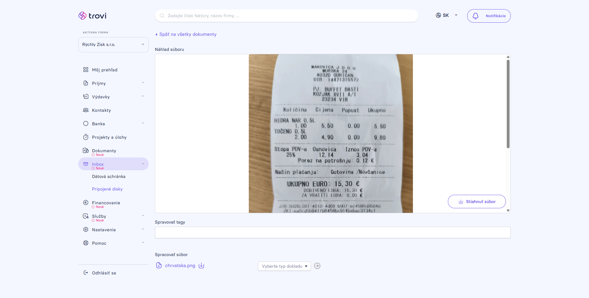Image resolution: width=589 pixels, height=298 pixels.
Task: Open Dátová schránka submenu item
Action: (109, 176)
